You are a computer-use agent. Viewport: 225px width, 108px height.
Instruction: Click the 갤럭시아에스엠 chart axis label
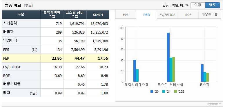[x=137, y=85]
